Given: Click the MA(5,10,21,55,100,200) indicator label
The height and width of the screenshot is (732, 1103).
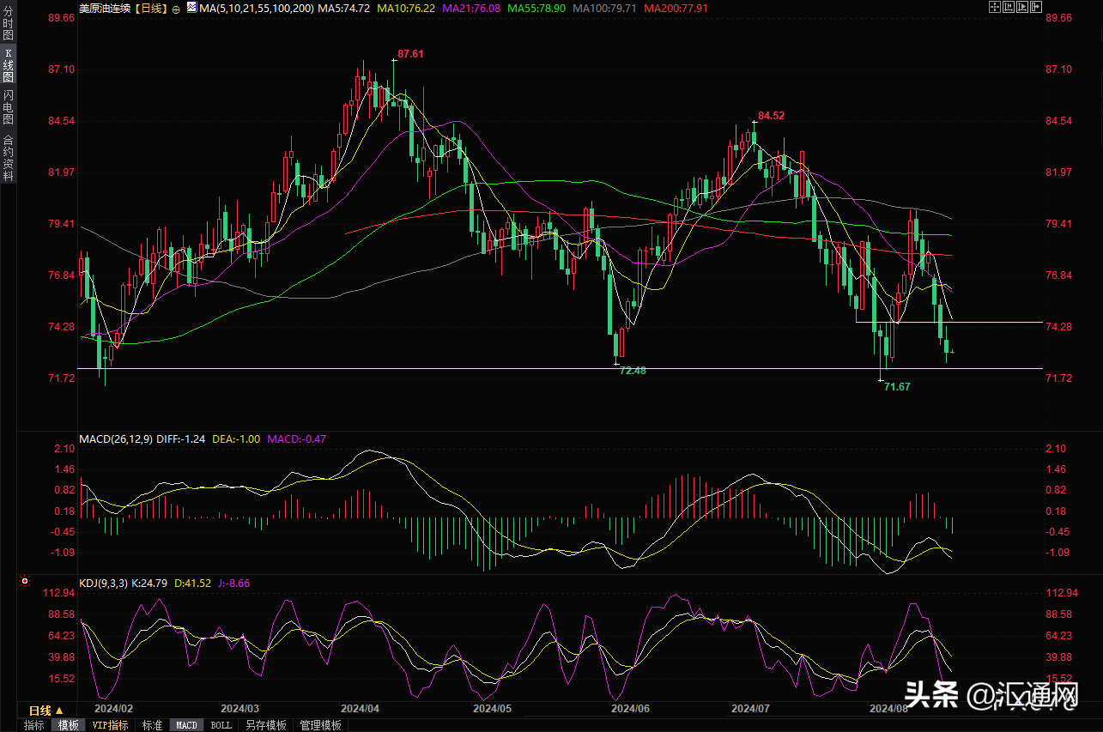Looking at the screenshot, I should [256, 8].
